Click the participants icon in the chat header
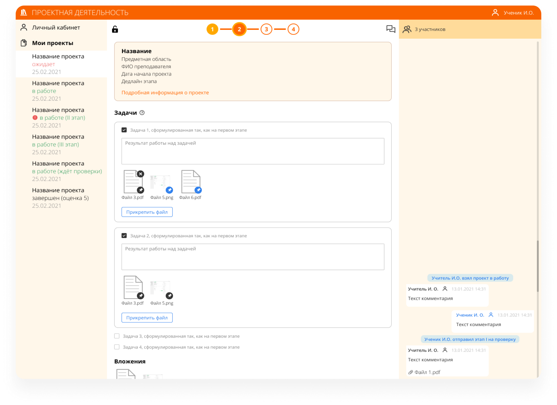 [x=407, y=29]
